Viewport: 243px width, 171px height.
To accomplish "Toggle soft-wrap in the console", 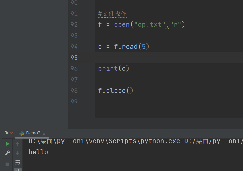I will (x=18, y=162).
